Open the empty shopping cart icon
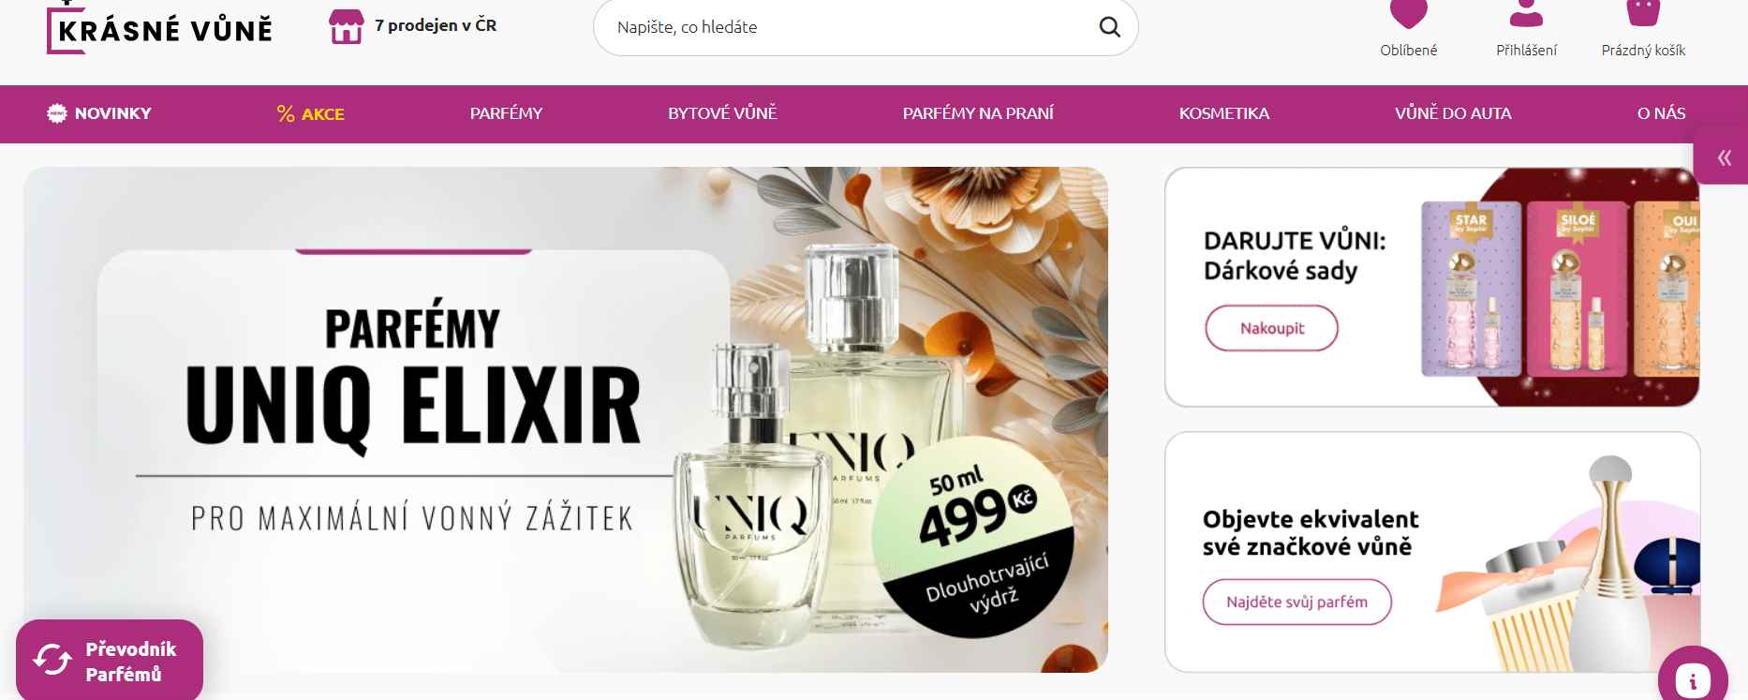Image resolution: width=1748 pixels, height=700 pixels. click(x=1643, y=13)
